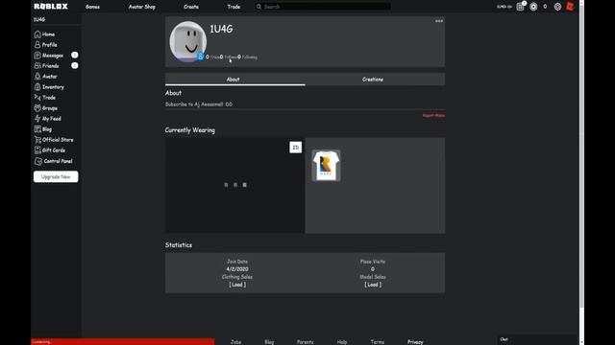Open the Terms footer link
The height and width of the screenshot is (345, 615).
pos(378,342)
